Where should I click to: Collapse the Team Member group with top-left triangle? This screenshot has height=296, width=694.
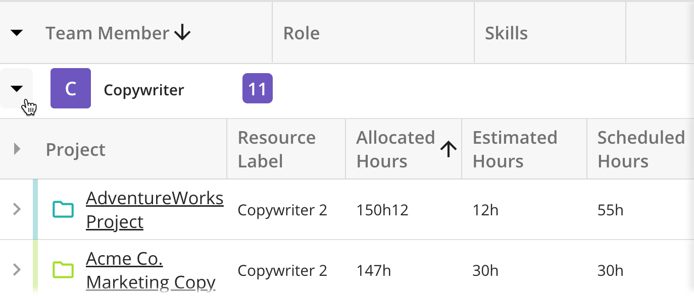[17, 32]
